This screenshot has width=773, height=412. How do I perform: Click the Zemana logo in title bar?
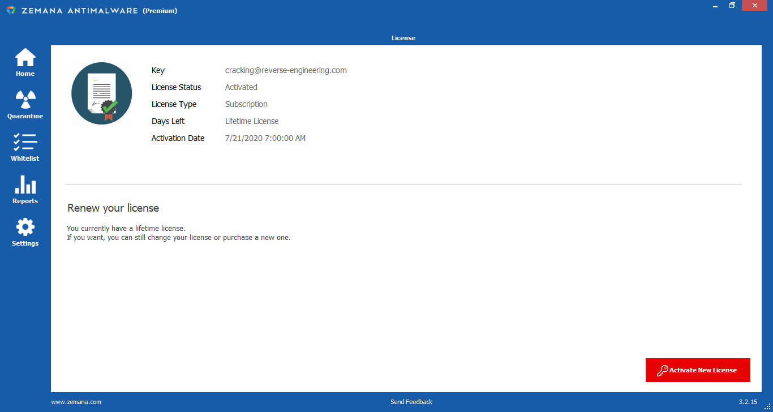click(x=11, y=10)
